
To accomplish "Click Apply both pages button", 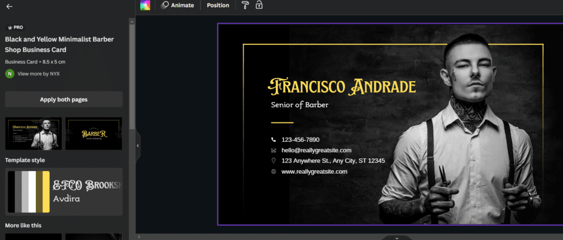I will pos(64,99).
